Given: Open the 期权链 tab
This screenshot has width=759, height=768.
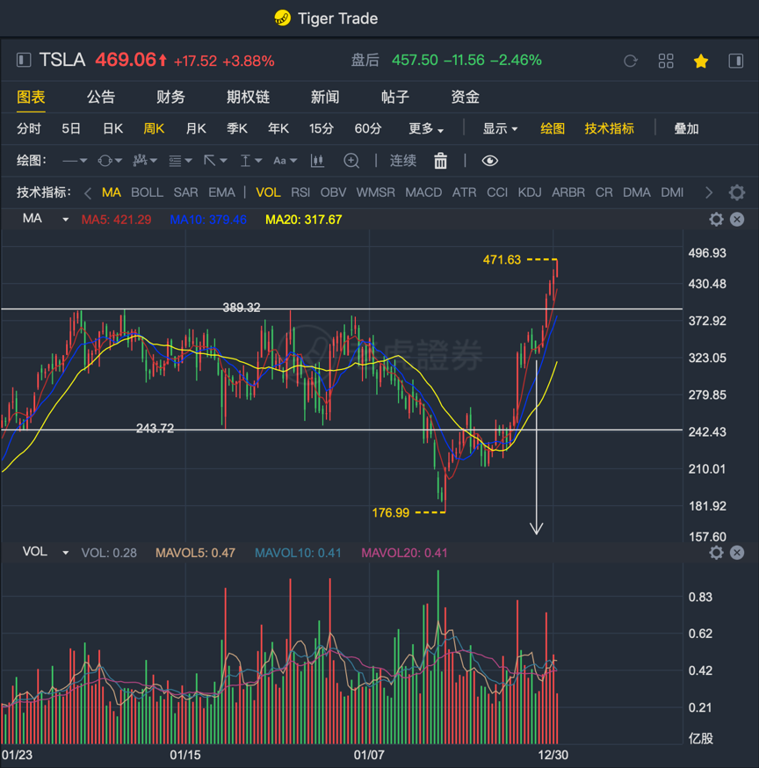Looking at the screenshot, I should [x=249, y=97].
